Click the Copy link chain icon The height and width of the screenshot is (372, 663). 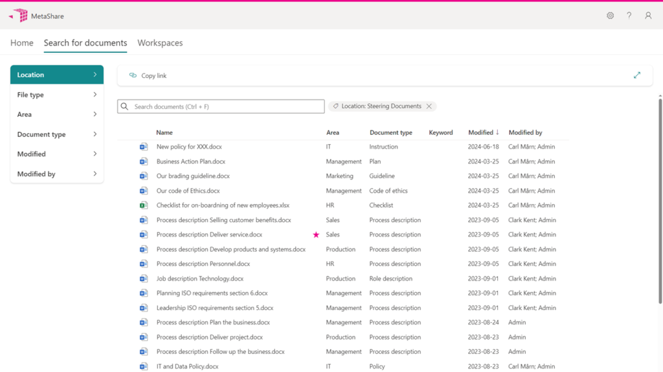click(133, 76)
